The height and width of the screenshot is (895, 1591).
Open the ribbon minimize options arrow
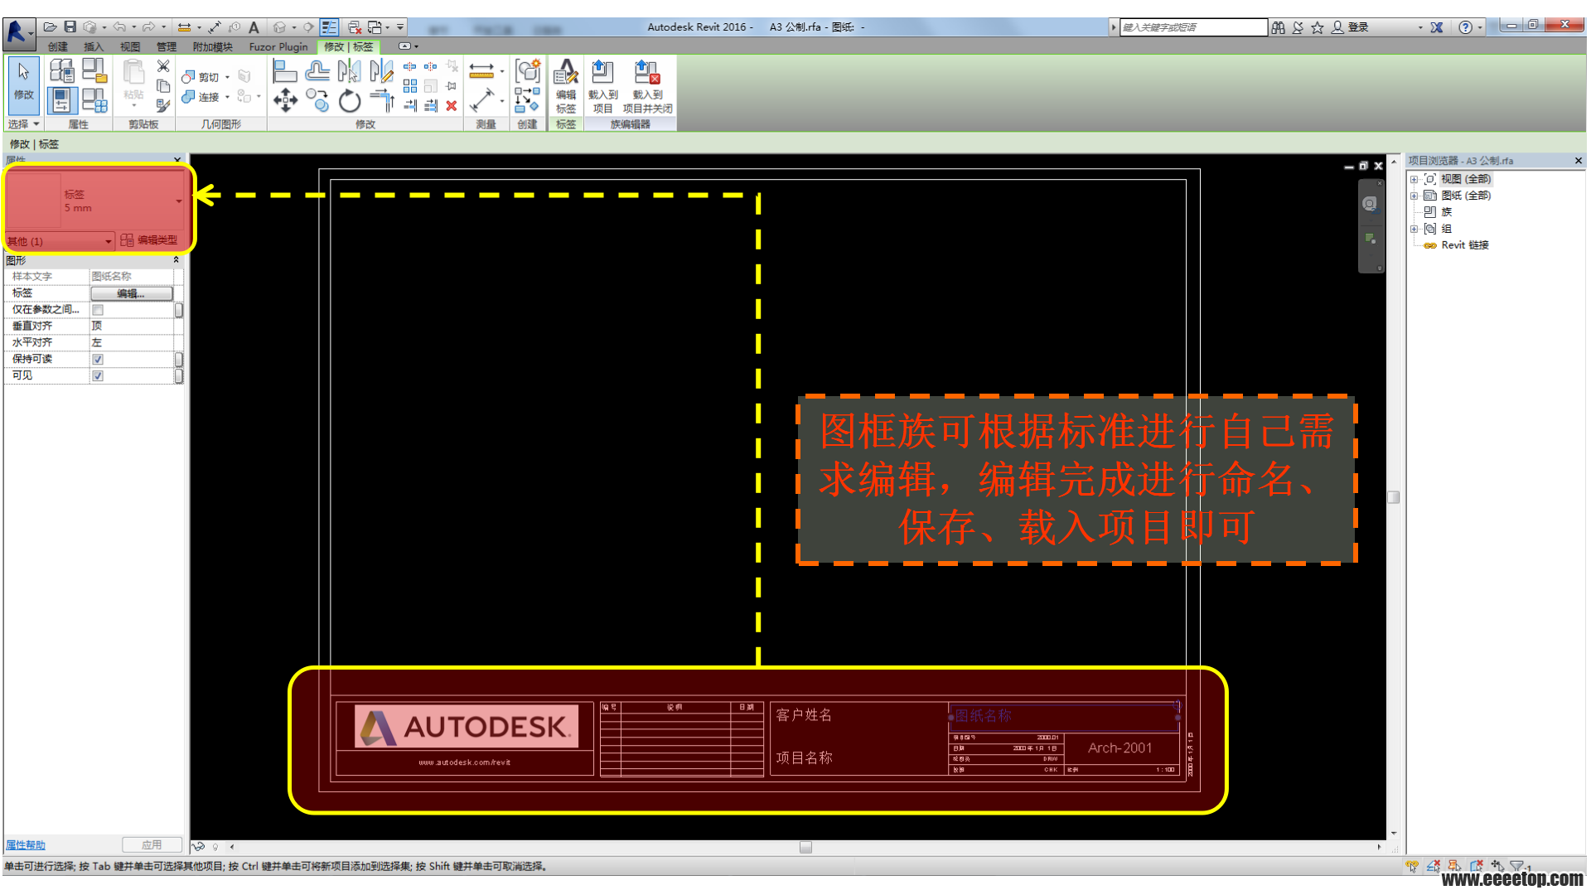coord(416,46)
